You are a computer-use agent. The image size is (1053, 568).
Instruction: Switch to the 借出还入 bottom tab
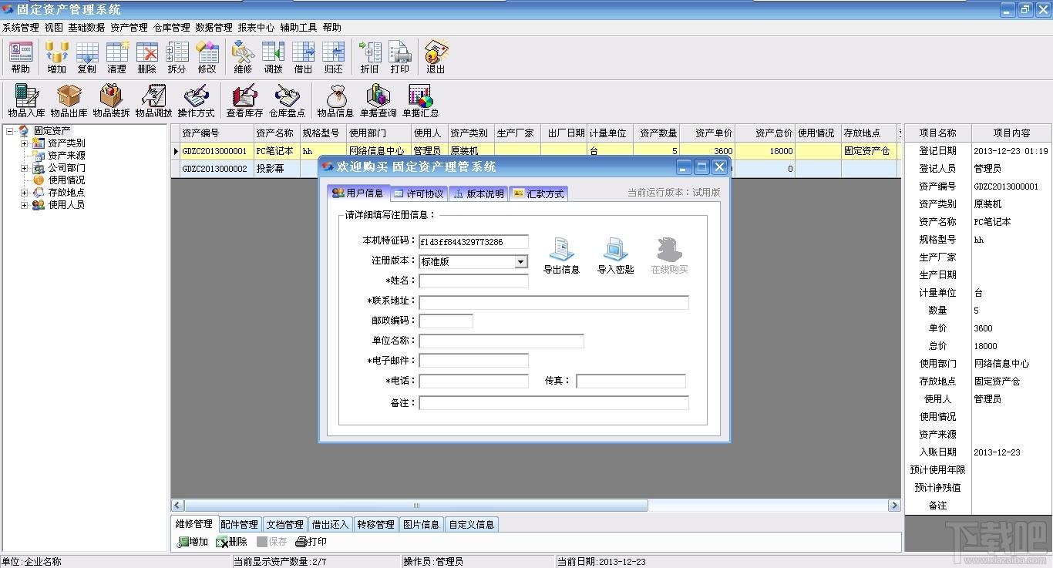[x=330, y=525]
